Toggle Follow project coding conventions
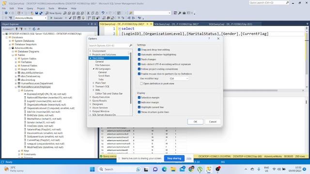The image size is (310, 174). [139, 69]
